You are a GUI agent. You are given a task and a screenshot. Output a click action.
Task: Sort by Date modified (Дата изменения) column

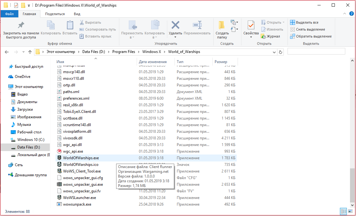[156, 62]
